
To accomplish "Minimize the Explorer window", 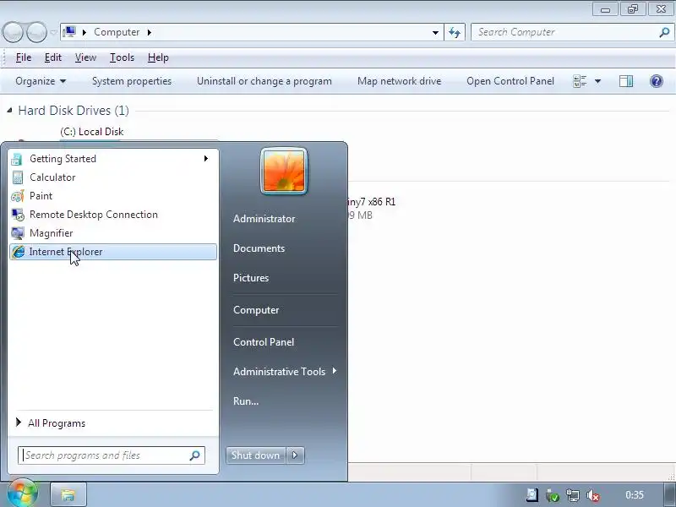I will coord(605,9).
